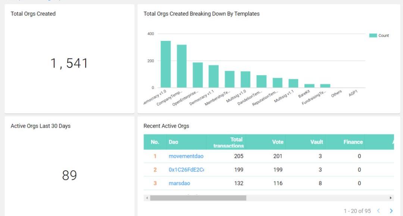Open the 0x1C26FdE2C dao link
The width and height of the screenshot is (403, 216).
[x=186, y=169]
